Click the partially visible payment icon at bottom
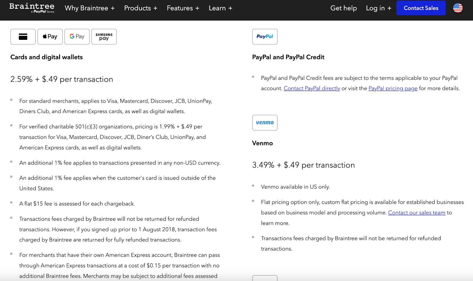Viewport: 473px width, 281px height. (x=265, y=278)
